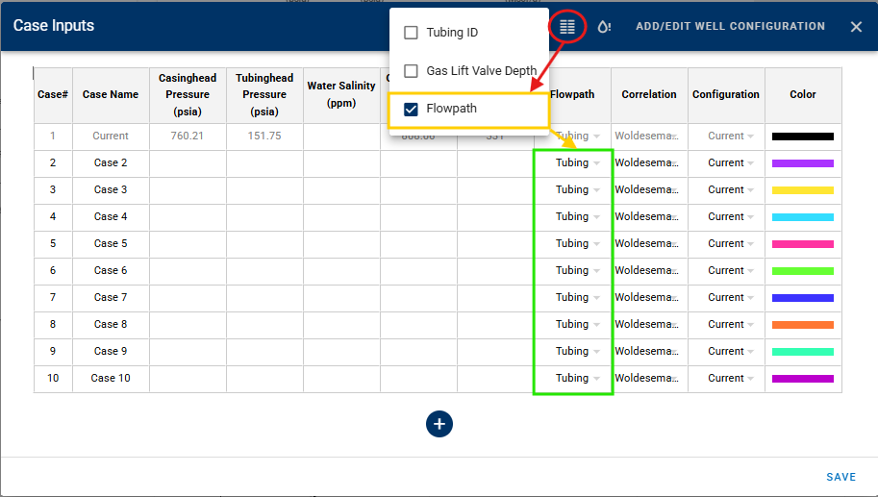Open Flowpath dropdown for Case 7
878x497 pixels.
coord(577,297)
